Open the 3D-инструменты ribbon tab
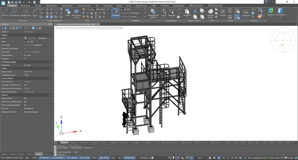The image size is (298, 160). click(x=84, y=6)
